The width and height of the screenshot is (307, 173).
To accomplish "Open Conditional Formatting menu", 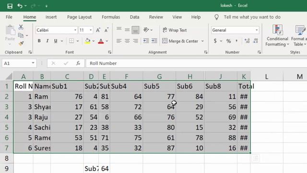I will point(277,36).
